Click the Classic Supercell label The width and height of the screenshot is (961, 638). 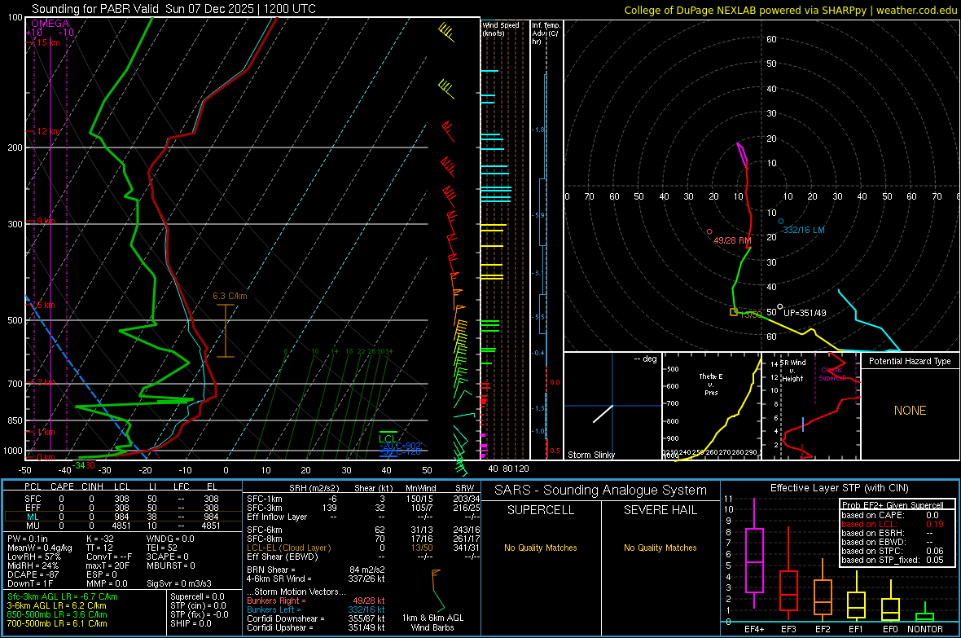click(832, 374)
